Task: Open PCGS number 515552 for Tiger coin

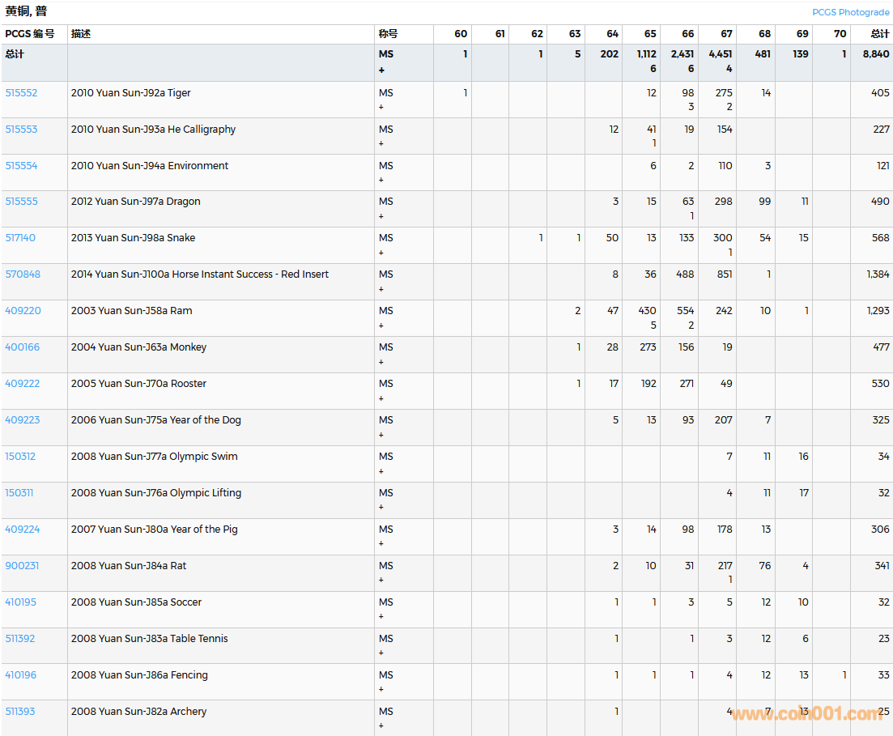Action: 21,93
